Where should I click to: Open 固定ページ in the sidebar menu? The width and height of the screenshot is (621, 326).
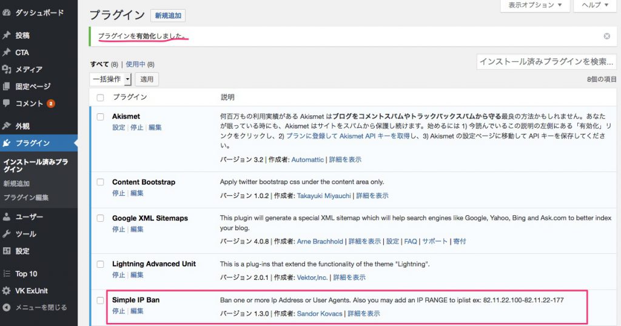(x=33, y=86)
